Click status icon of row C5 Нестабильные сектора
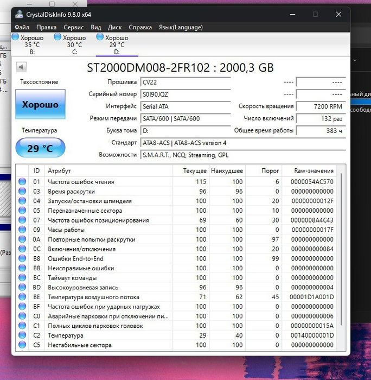The image size is (371, 380). click(x=22, y=345)
